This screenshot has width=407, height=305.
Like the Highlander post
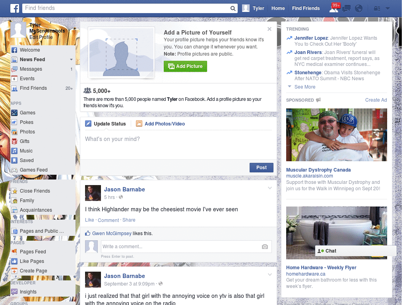pos(89,220)
